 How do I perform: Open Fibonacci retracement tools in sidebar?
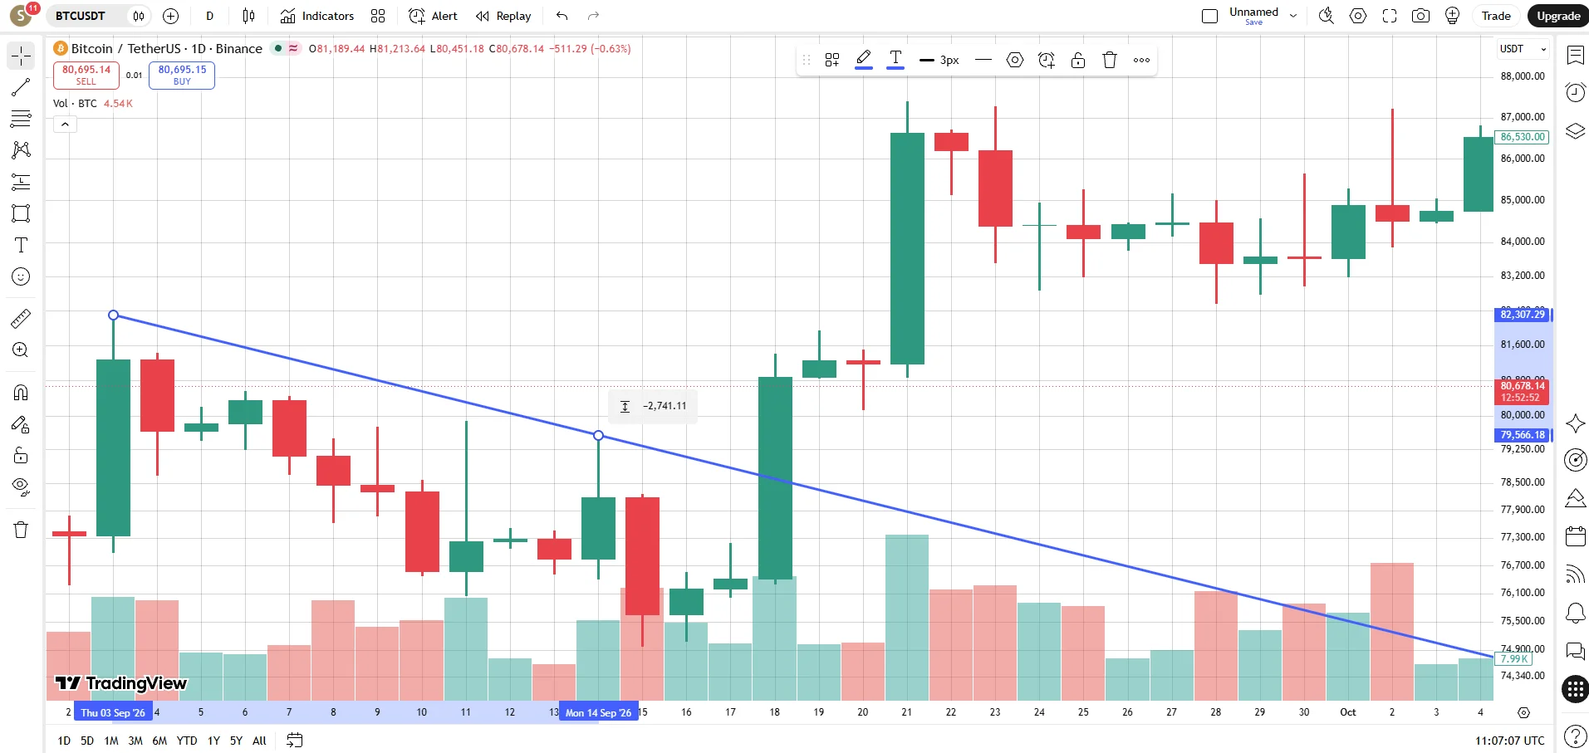point(21,119)
